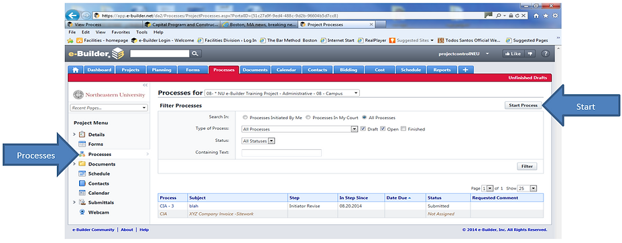Click the Contacts icon in Project Menu
The height and width of the screenshot is (243, 622).
point(82,183)
